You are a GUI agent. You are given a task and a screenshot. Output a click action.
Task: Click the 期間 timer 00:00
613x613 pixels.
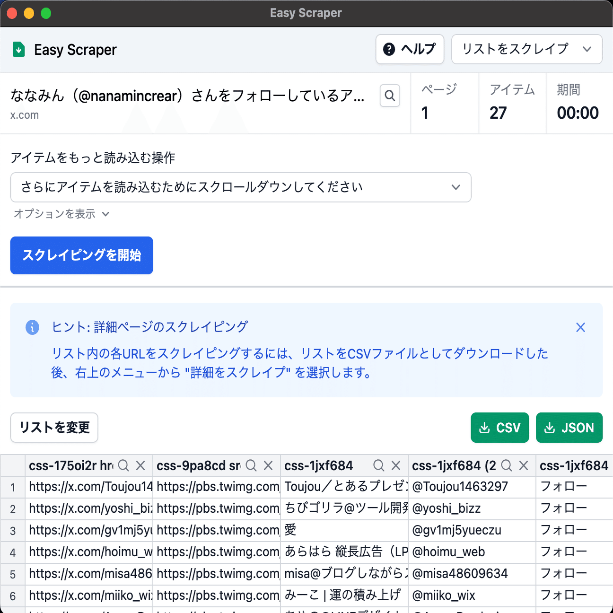578,113
